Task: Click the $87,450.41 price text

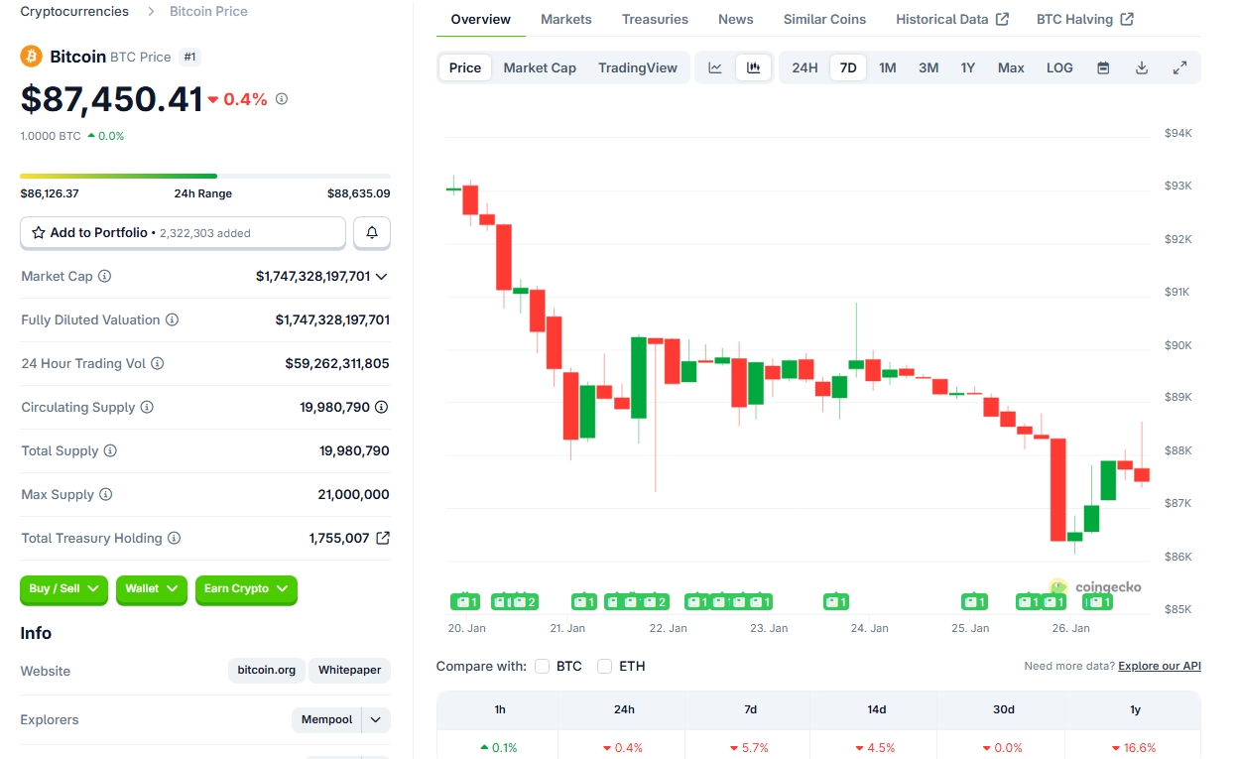Action: click(x=112, y=99)
